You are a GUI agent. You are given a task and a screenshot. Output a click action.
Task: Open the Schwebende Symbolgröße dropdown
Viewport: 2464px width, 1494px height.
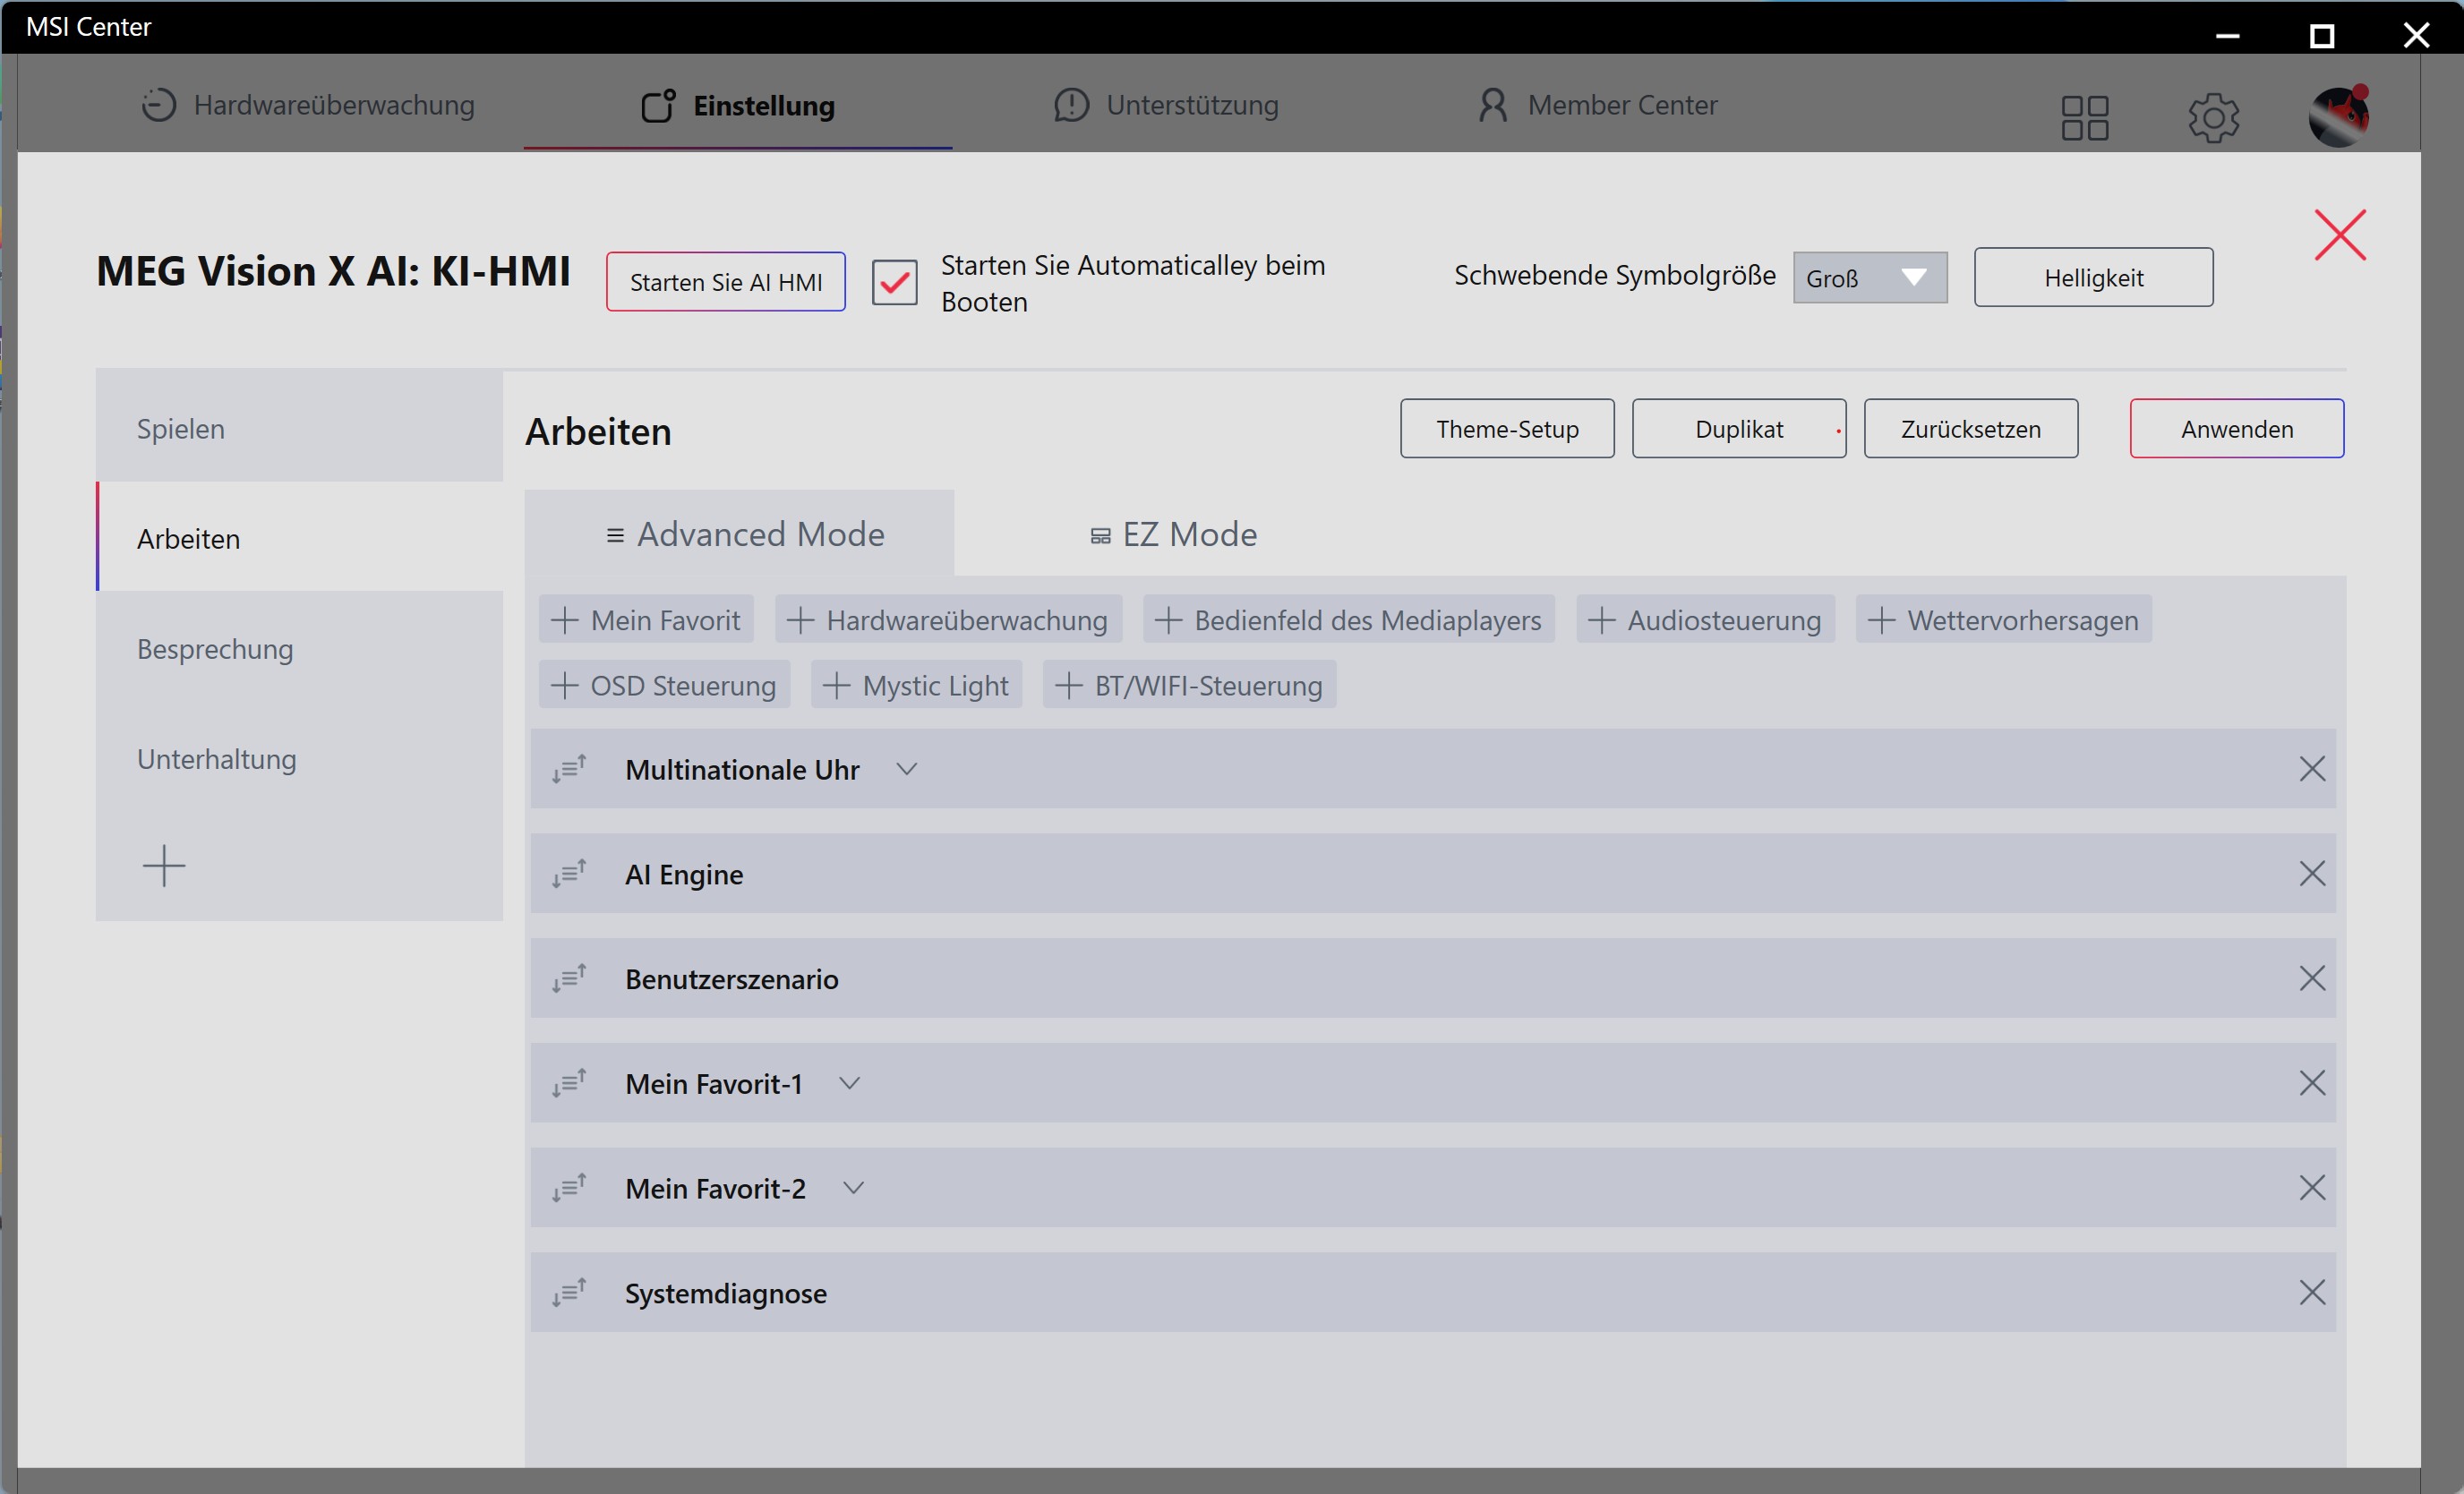(x=1869, y=278)
